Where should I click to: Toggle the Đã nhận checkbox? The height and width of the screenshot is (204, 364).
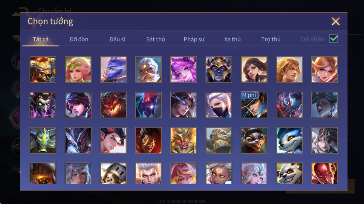click(333, 39)
